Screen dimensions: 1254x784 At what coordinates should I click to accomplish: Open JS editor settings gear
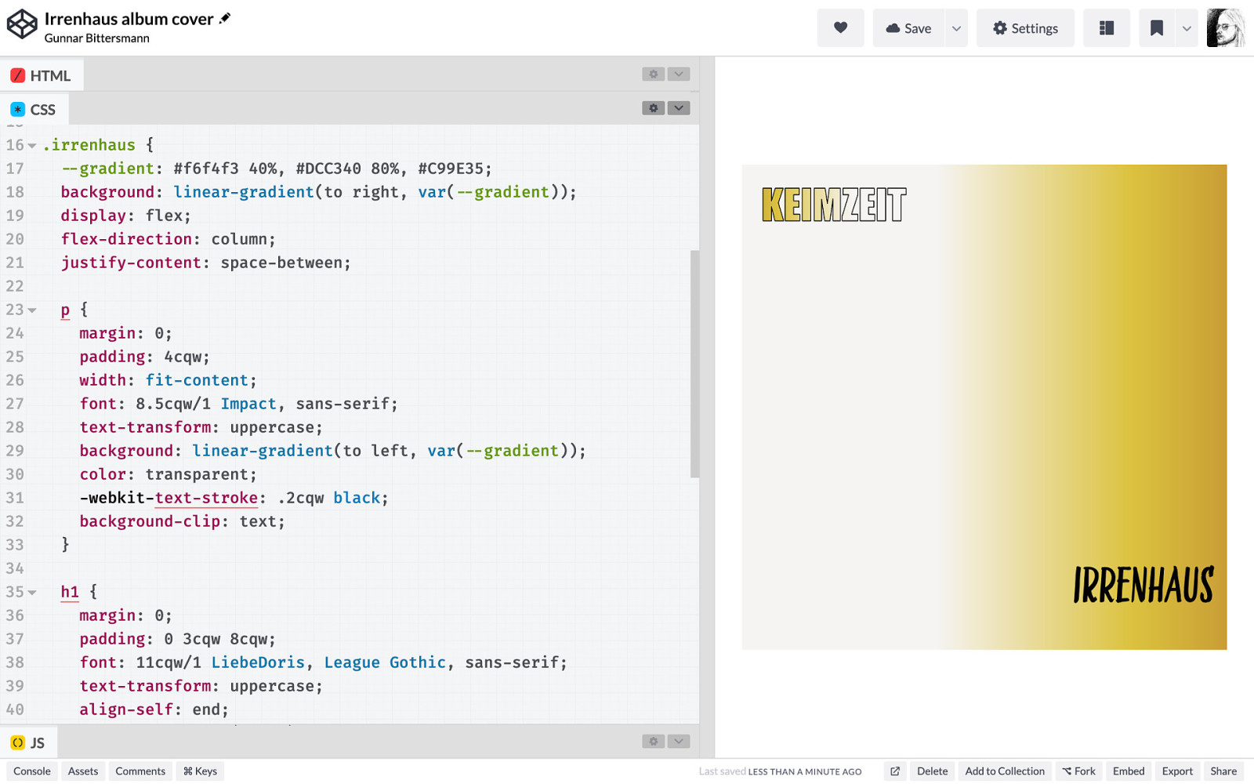pyautogui.click(x=653, y=741)
